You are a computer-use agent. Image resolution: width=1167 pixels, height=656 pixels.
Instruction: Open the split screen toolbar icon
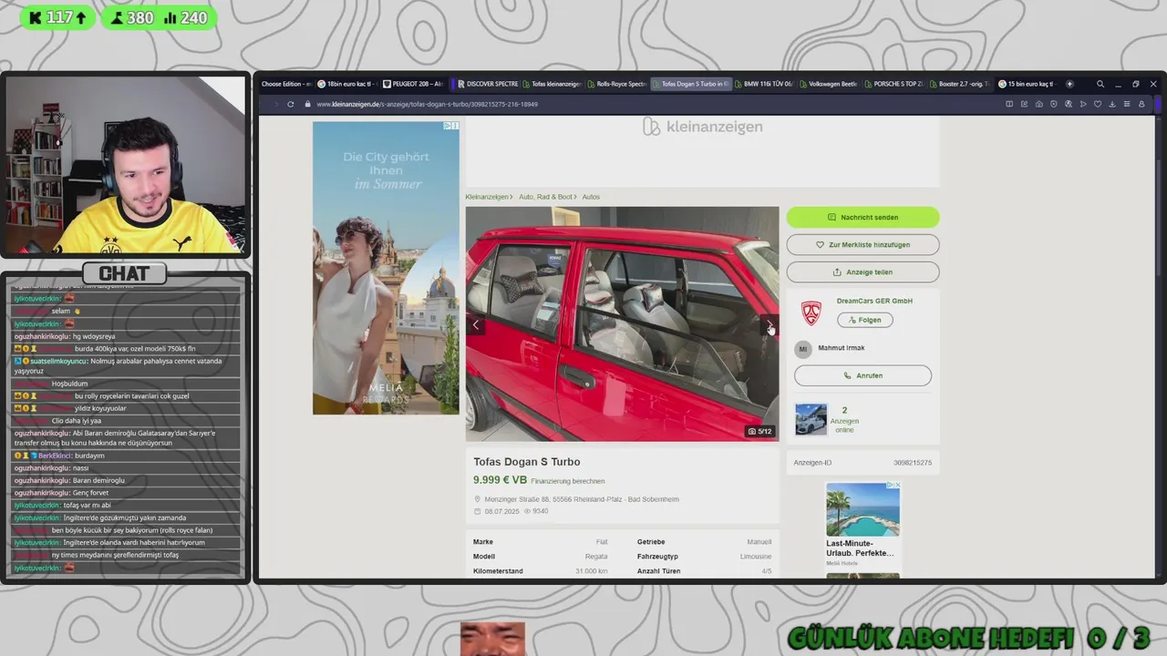coord(1009,104)
